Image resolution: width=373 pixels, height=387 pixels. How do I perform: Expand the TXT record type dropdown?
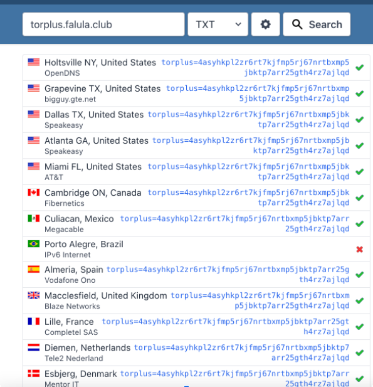point(218,24)
